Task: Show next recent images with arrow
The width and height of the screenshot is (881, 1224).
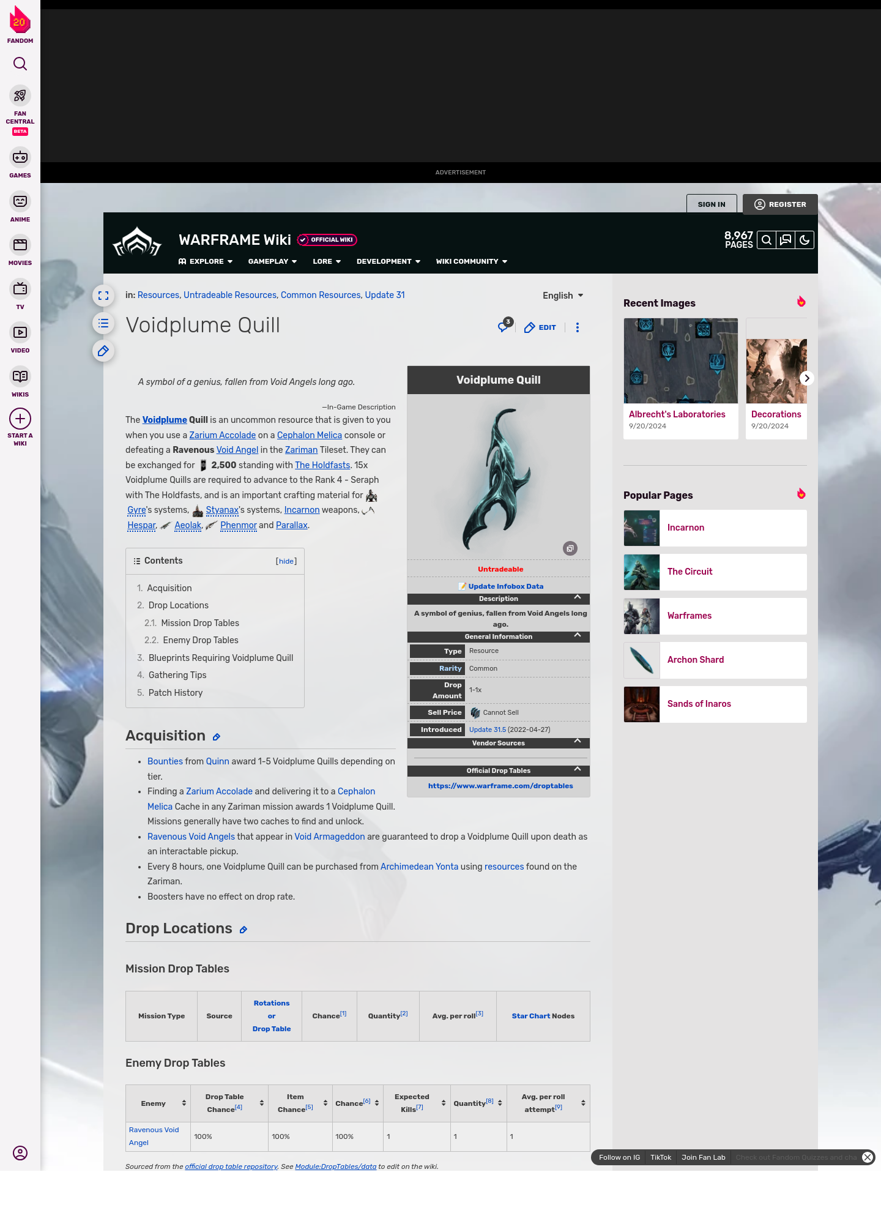Action: pos(807,378)
